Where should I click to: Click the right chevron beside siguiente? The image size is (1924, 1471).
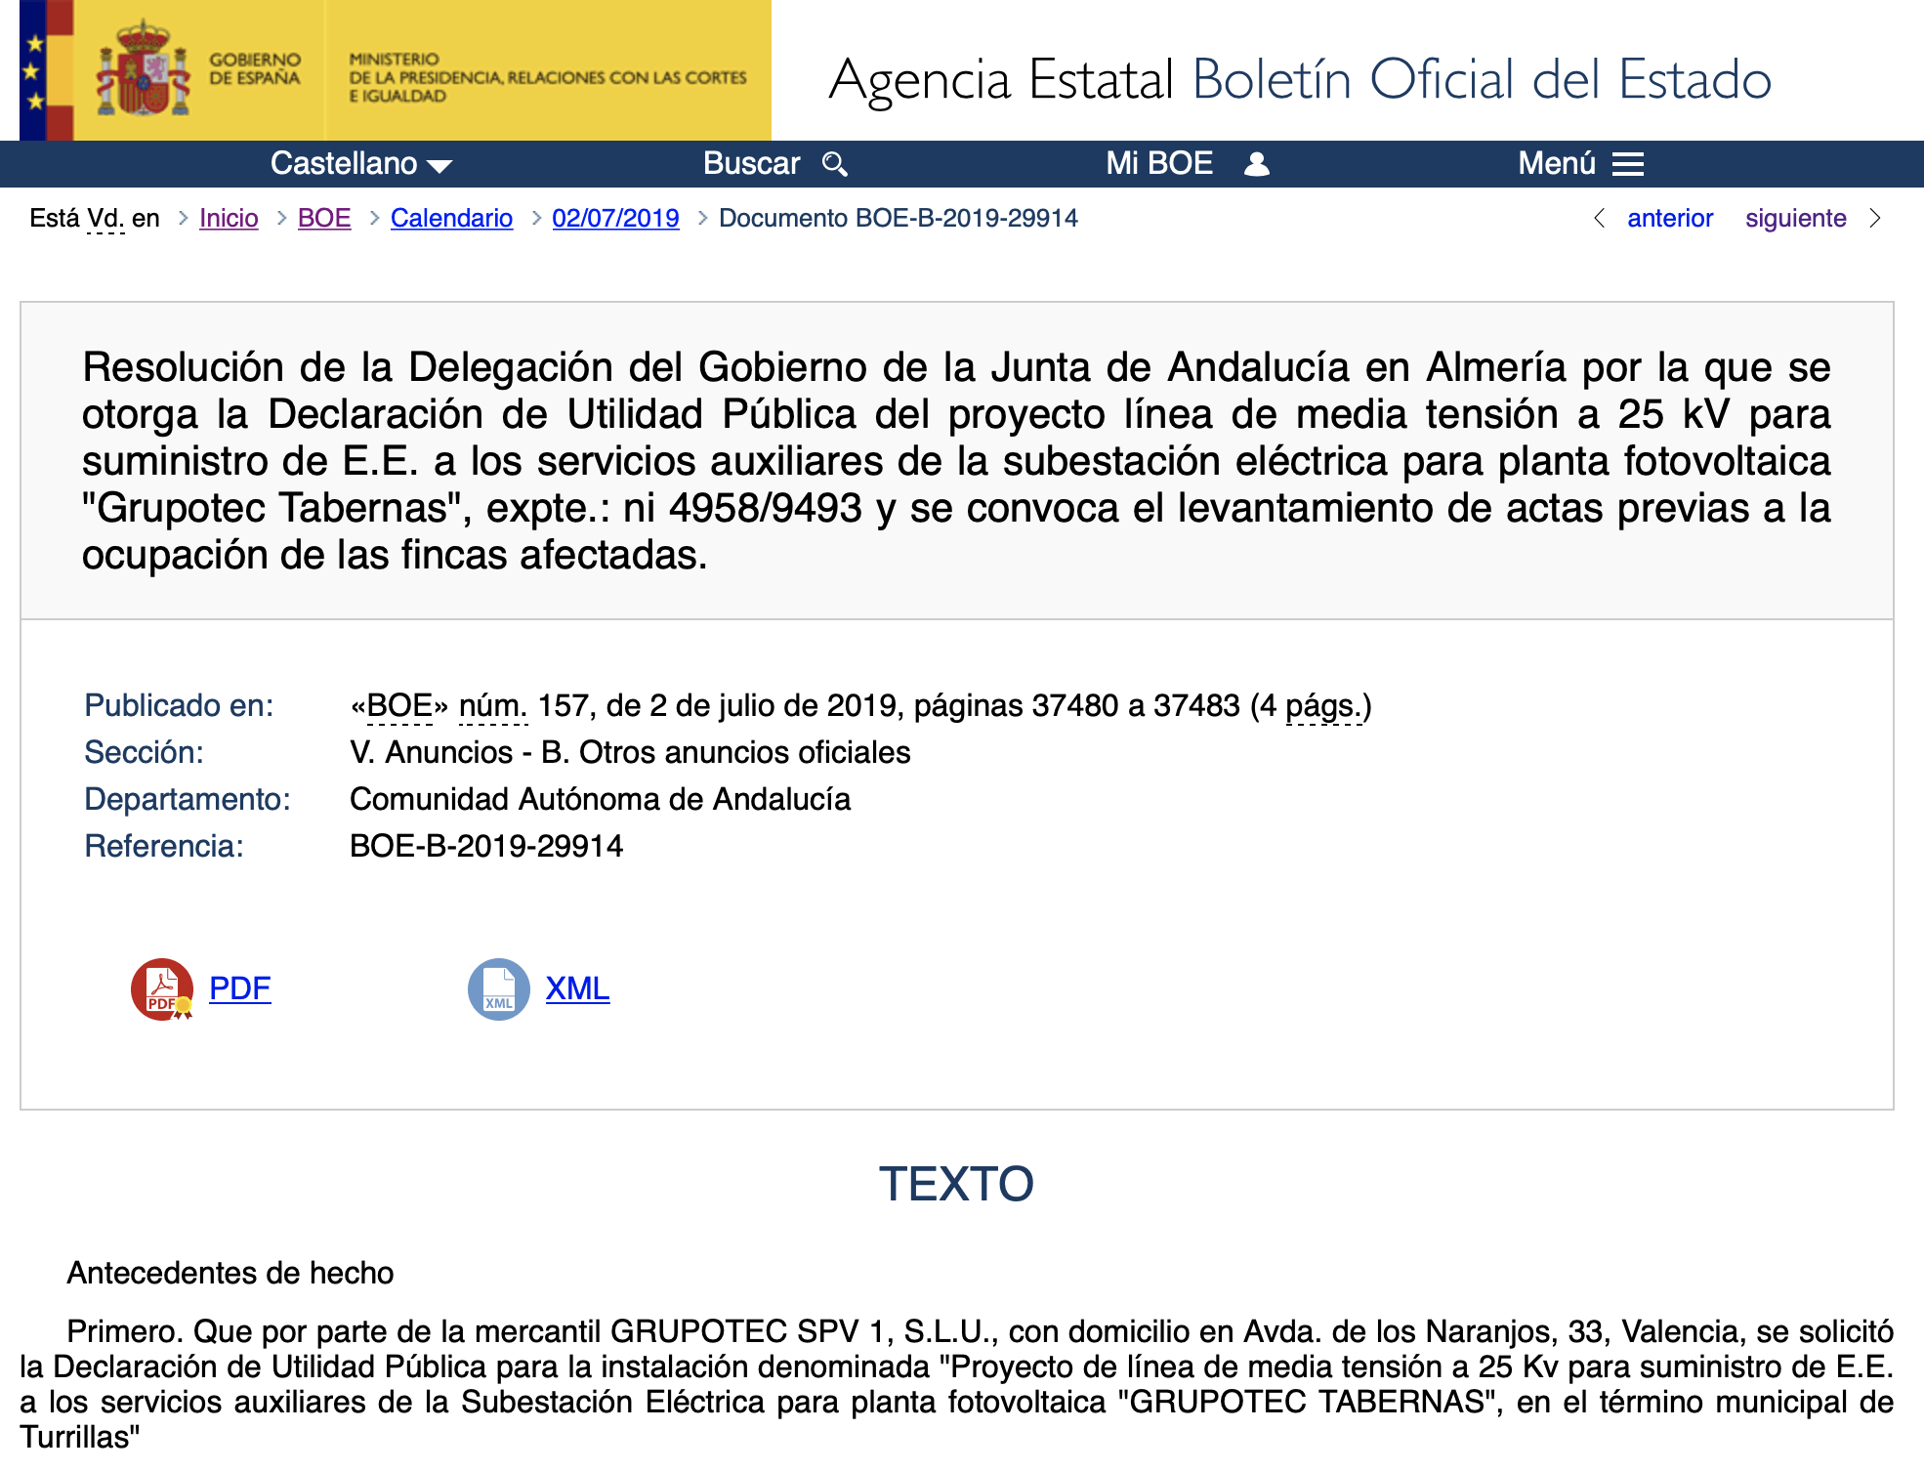1875,218
